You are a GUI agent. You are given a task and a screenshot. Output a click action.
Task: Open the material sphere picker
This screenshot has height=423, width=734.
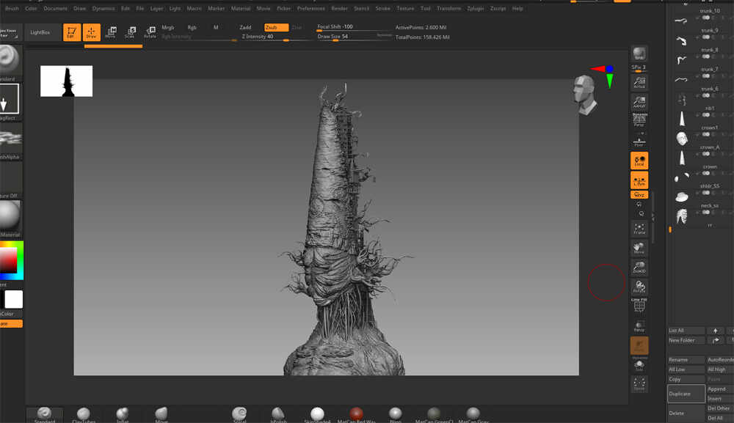(10, 216)
